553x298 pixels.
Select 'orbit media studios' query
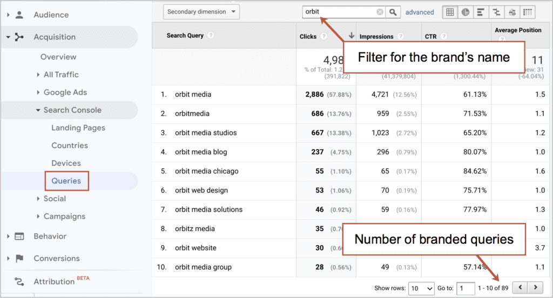pos(206,133)
